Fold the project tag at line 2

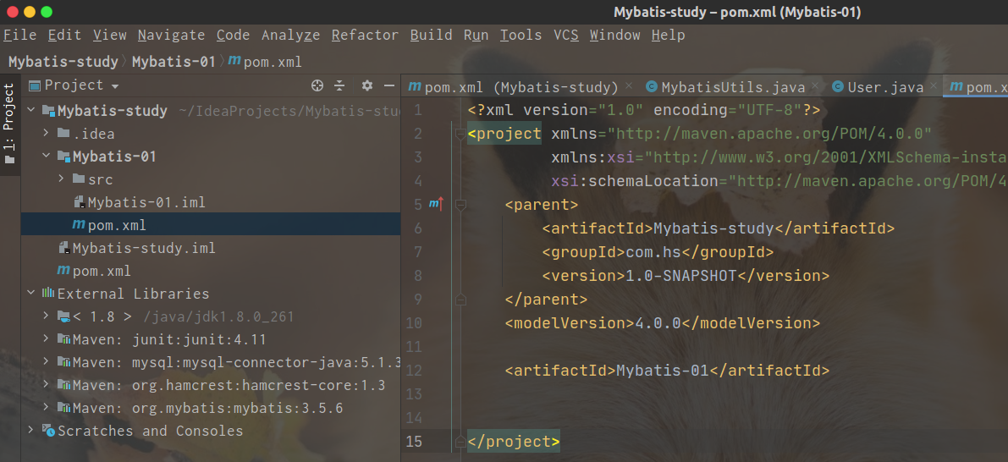pos(460,134)
